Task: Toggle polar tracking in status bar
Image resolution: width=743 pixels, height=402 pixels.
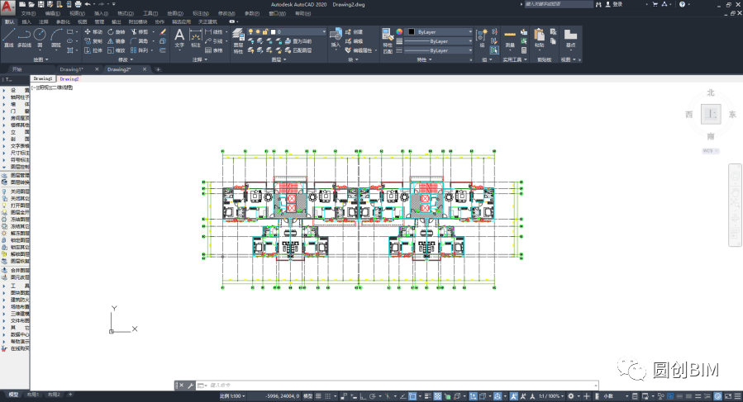Action: coord(373,396)
